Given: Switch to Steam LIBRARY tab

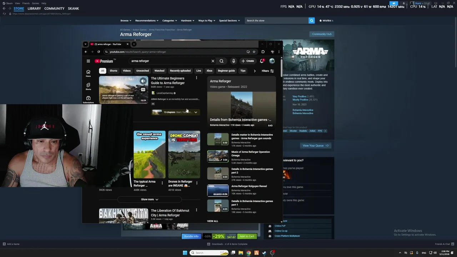Looking at the screenshot, I should coord(34,9).
